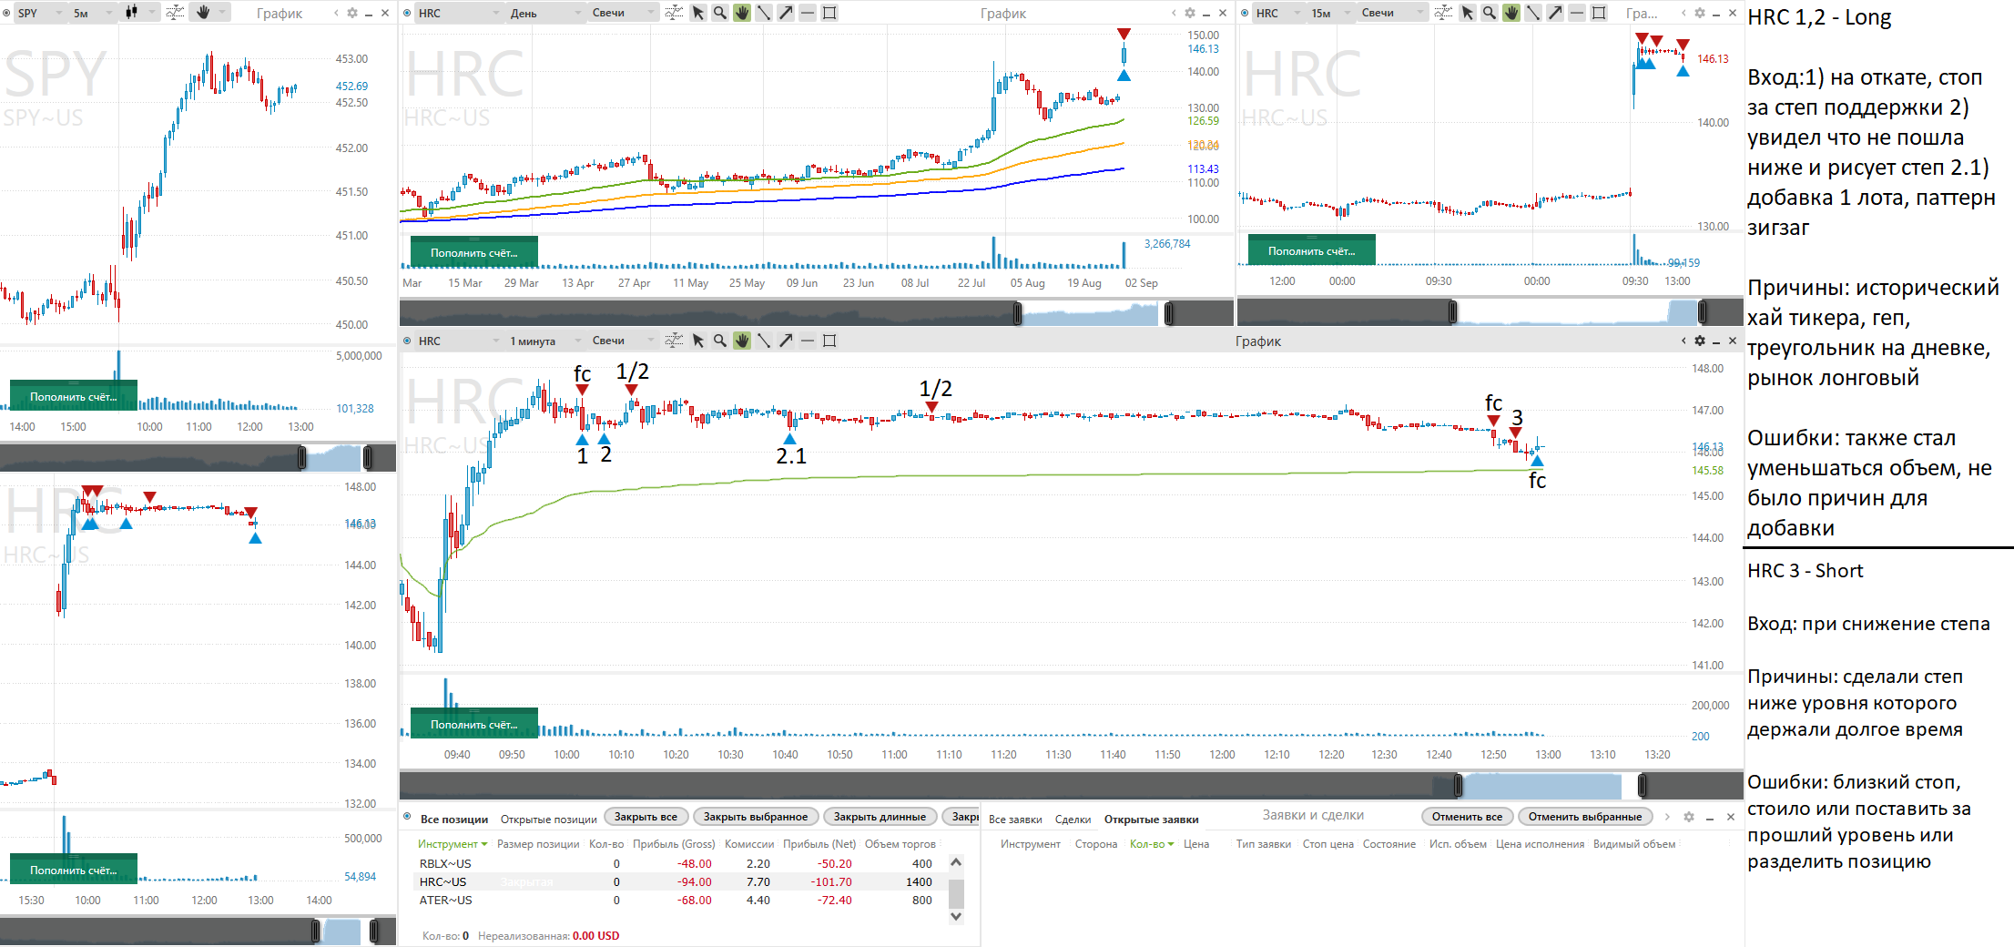The image size is (2014, 947).
Task: Open Свечи dropdown in 15м HRC chart
Action: 1393,13
